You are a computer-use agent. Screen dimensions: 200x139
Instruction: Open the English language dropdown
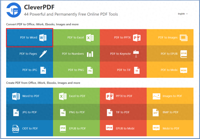[183, 14]
